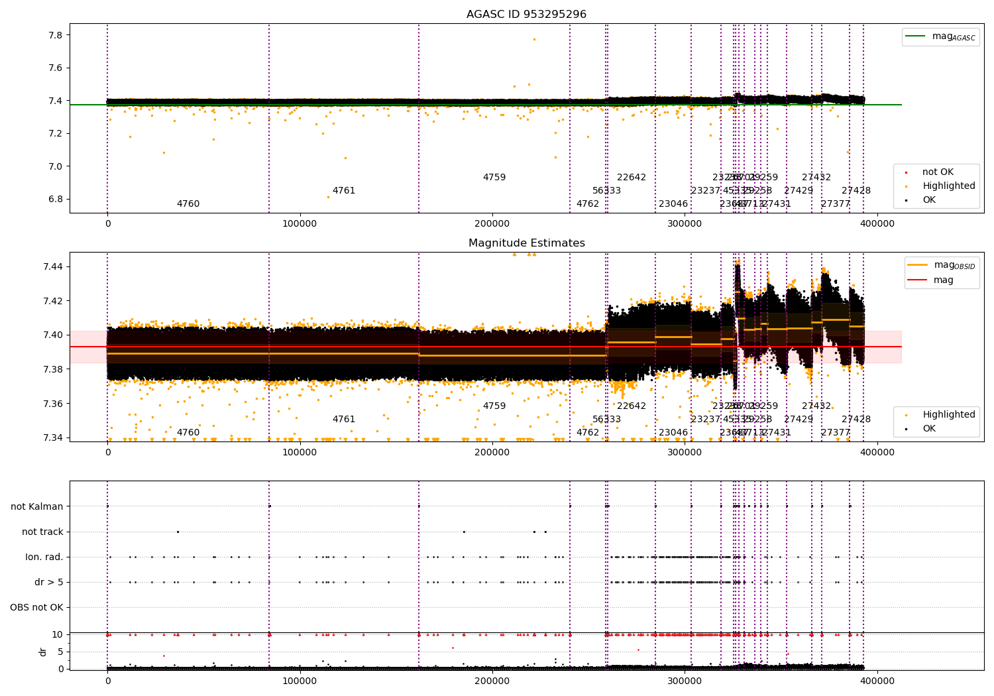Click the 'not Kalman' row label

37,506
